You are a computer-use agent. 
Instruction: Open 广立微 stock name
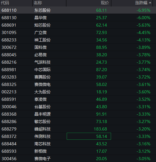click(x=41, y=33)
